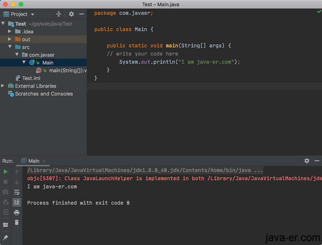Click the '// write your code here' comment
Viewport: 322px width, 245px height.
coord(142,54)
